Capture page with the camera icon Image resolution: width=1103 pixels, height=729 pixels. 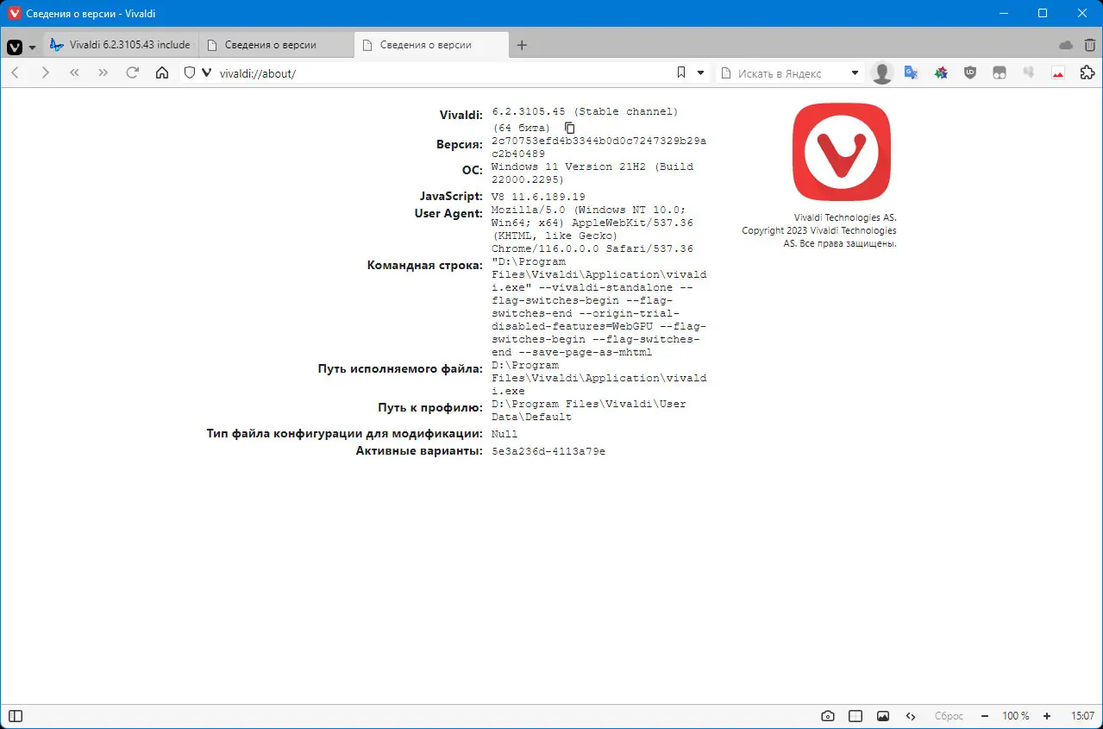(828, 716)
